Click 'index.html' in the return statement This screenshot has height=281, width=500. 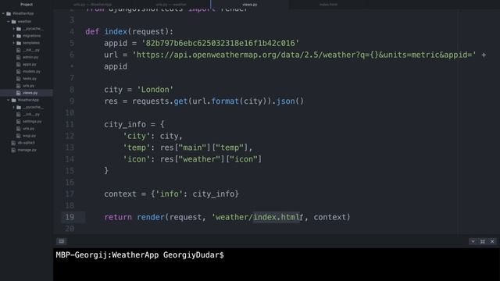pyautogui.click(x=277, y=217)
